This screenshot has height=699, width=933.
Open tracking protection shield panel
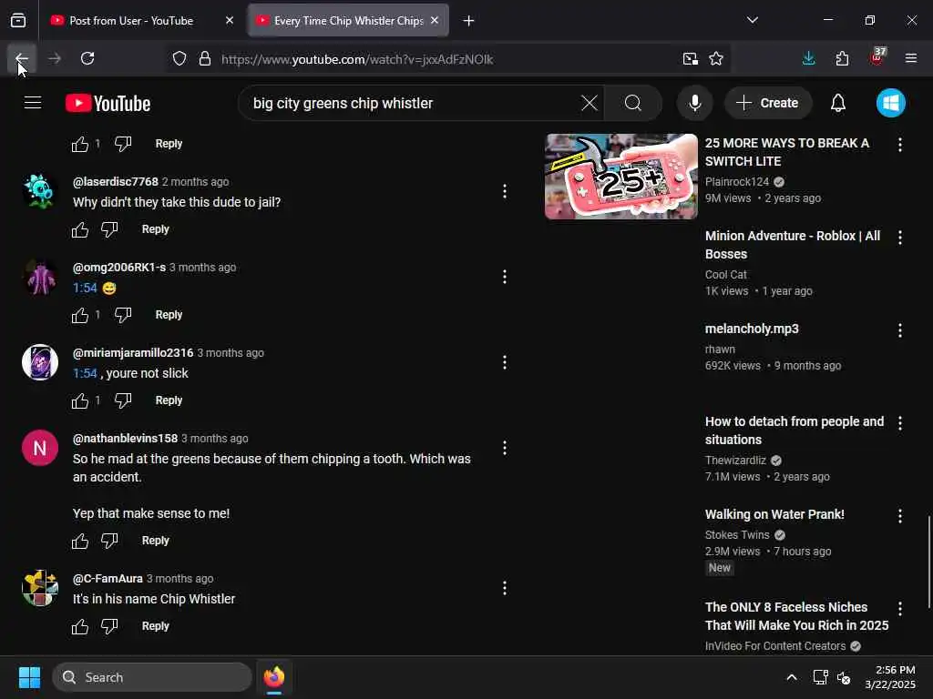pos(179,59)
